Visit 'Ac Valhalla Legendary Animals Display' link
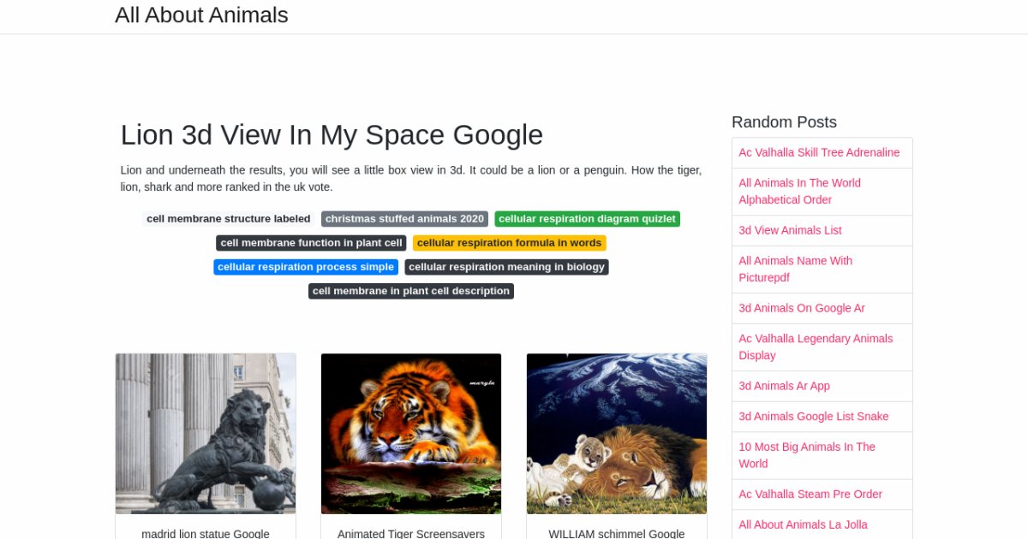The height and width of the screenshot is (539, 1028). 816,346
